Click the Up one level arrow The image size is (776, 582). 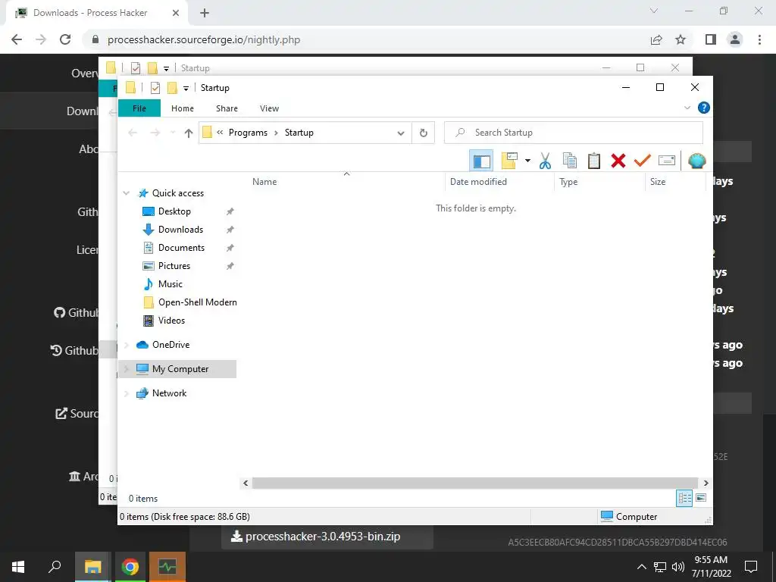point(189,133)
